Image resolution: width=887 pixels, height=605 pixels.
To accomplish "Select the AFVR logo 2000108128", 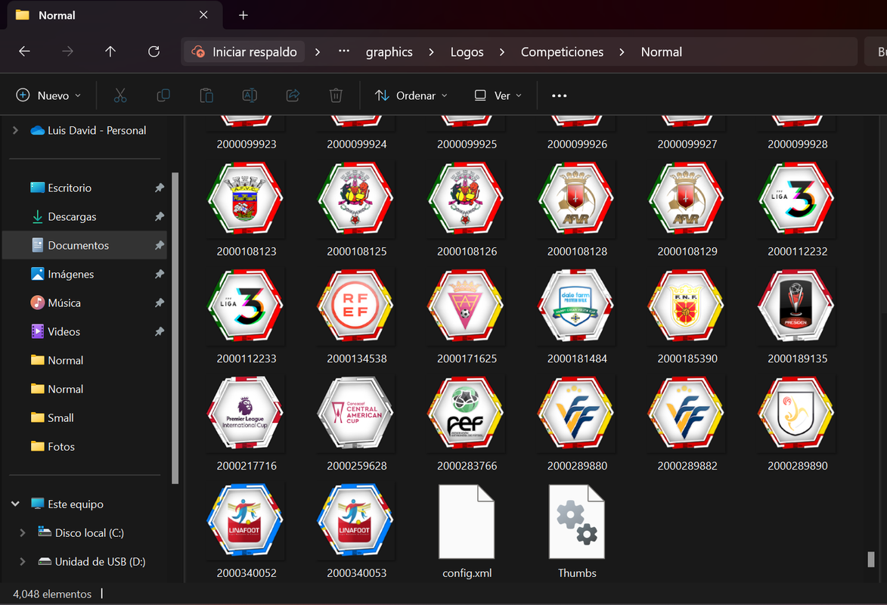I will pos(576,199).
